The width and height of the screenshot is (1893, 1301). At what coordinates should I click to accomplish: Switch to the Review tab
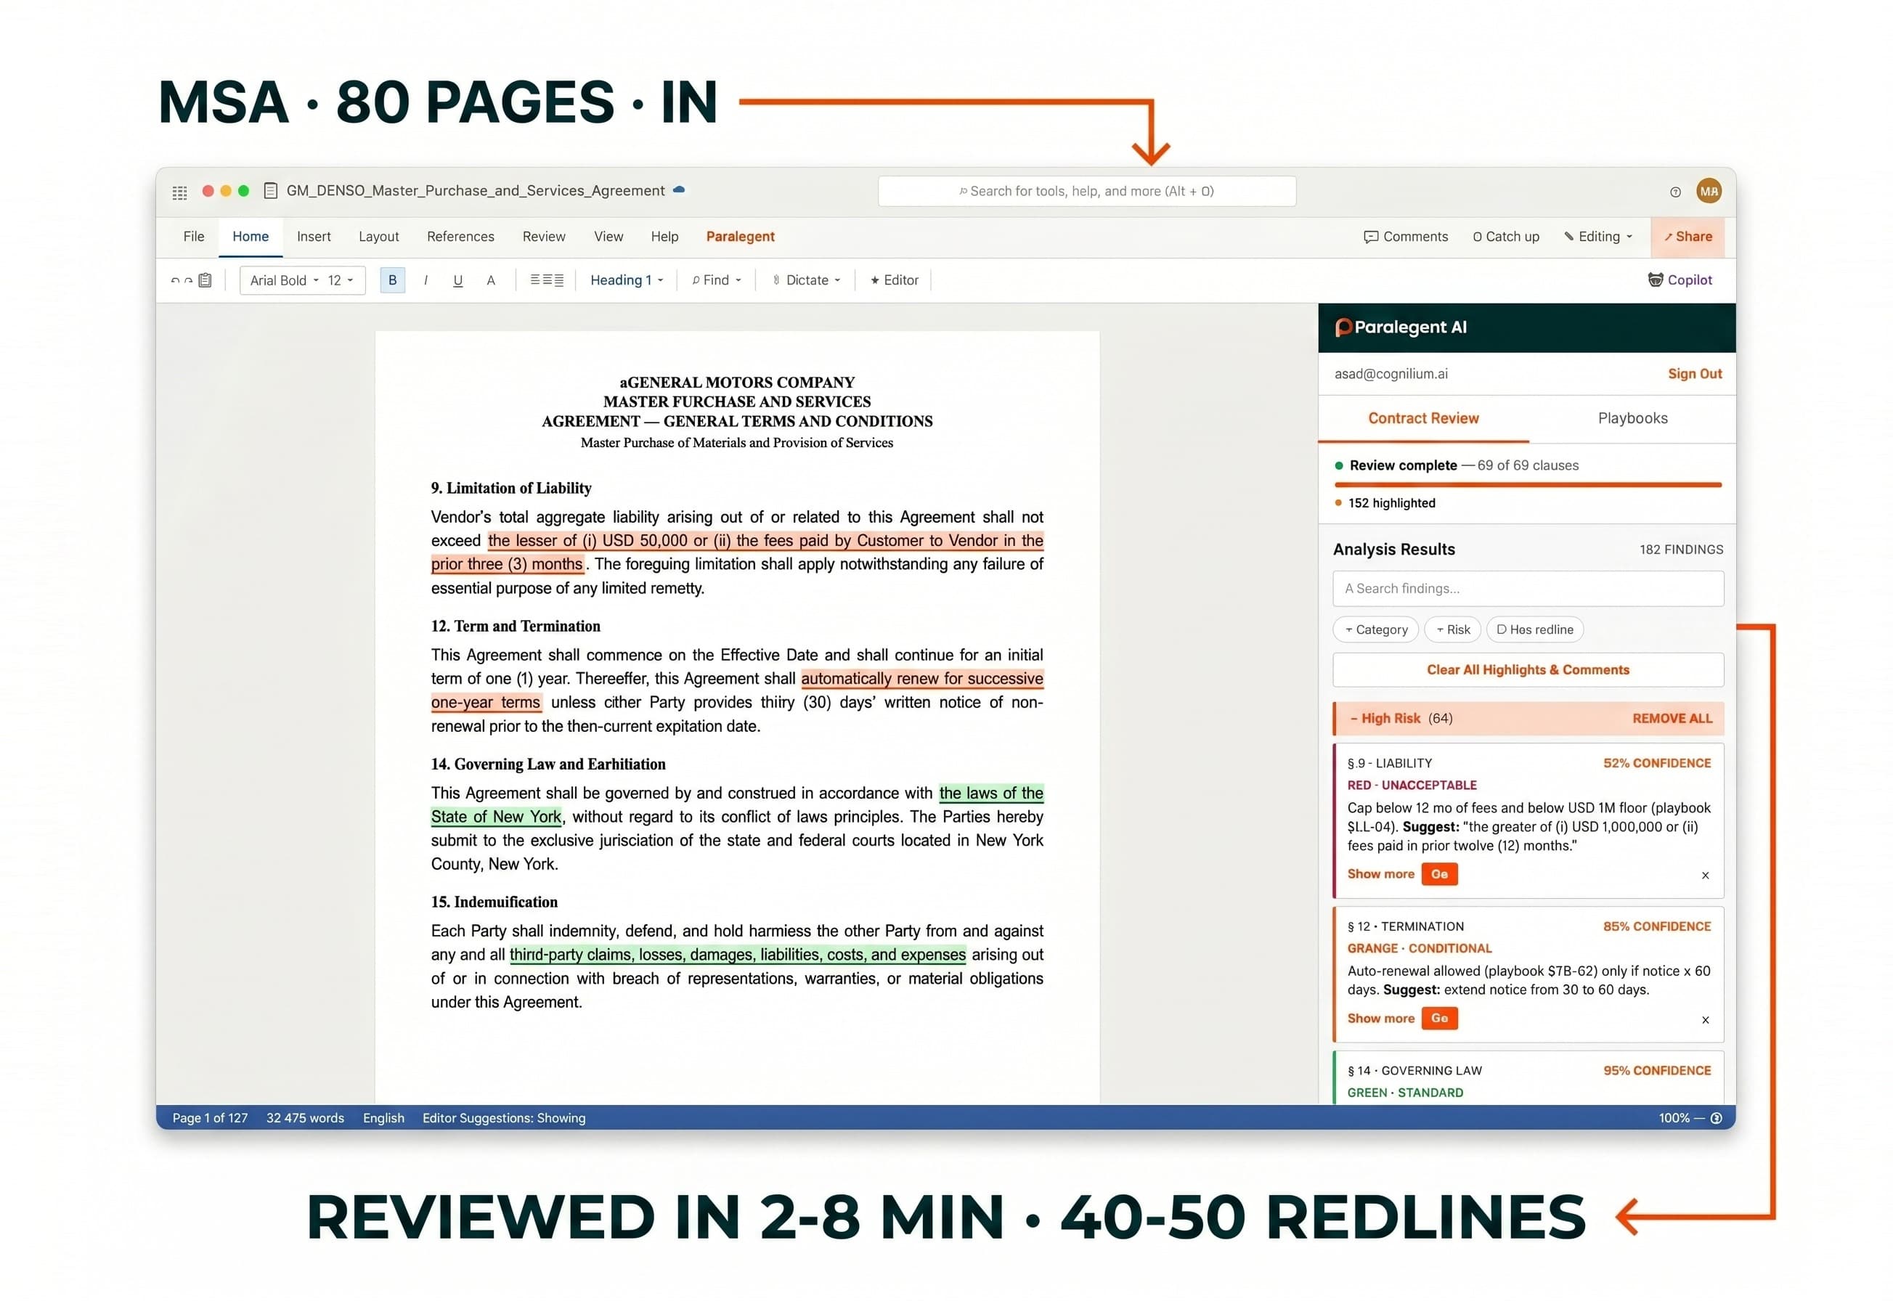544,237
